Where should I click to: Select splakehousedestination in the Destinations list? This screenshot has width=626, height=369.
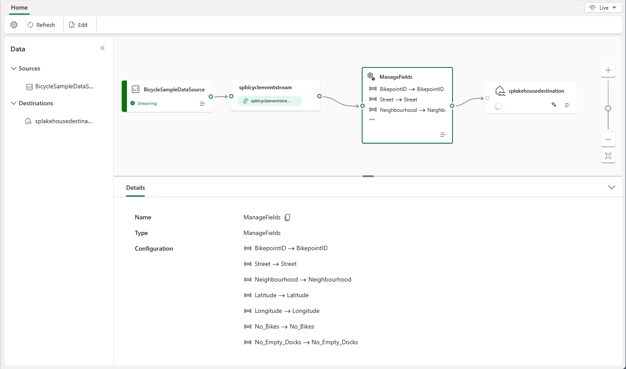63,121
